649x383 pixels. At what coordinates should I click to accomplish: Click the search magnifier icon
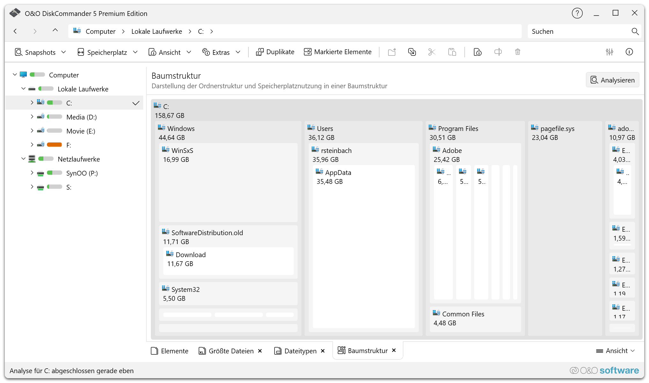coord(635,31)
